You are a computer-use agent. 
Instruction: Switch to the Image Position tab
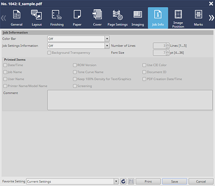click(x=178, y=18)
